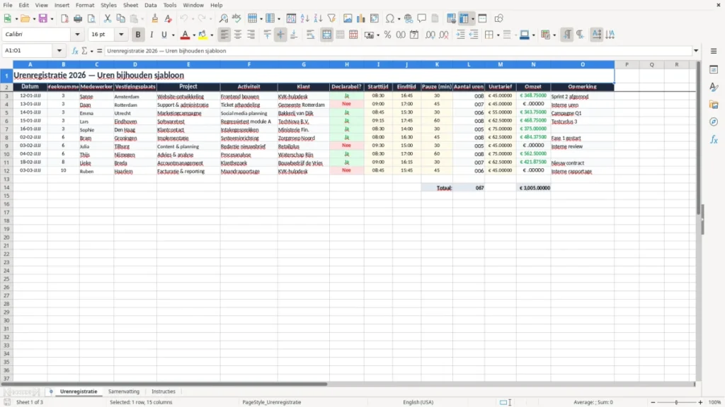The height and width of the screenshot is (407, 725).
Task: Open the Data menu
Action: tap(151, 5)
